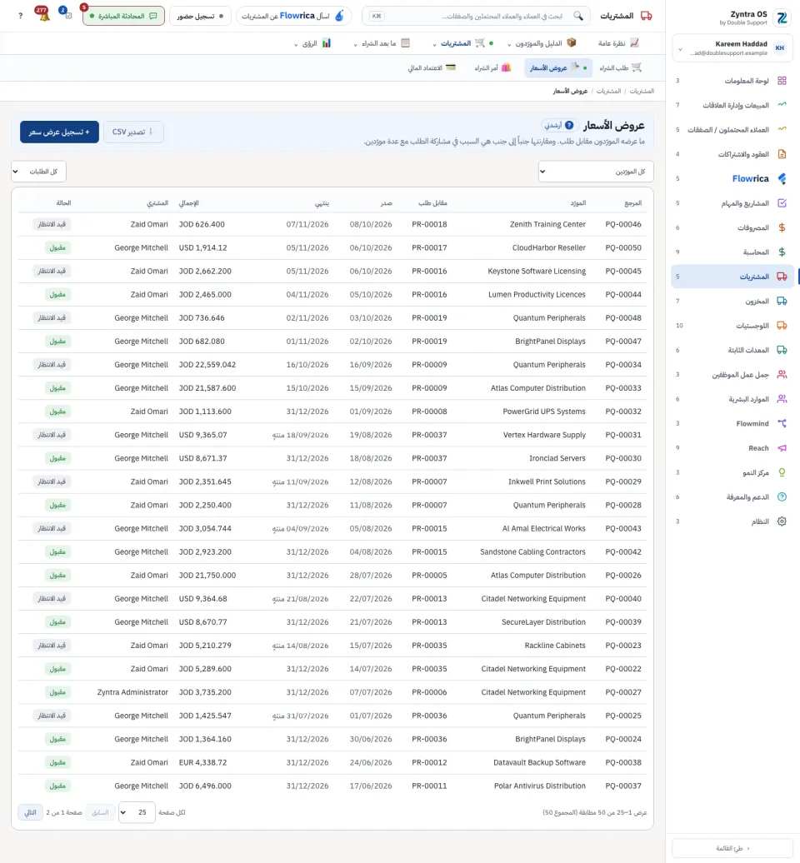Open اللوجستيات logistics sidebar icon

click(x=782, y=325)
